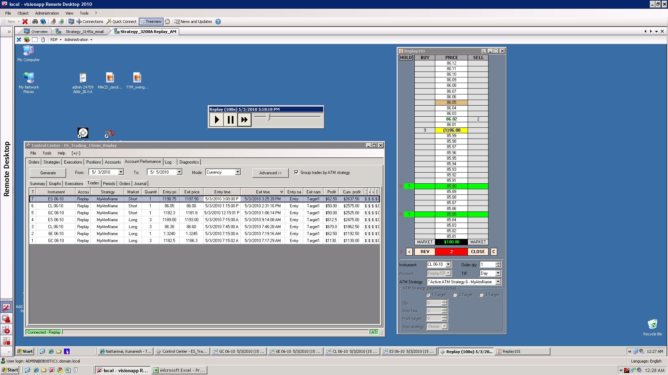Screen dimensions: 668x375
Task: Click the replay Play button
Action: (x=217, y=120)
